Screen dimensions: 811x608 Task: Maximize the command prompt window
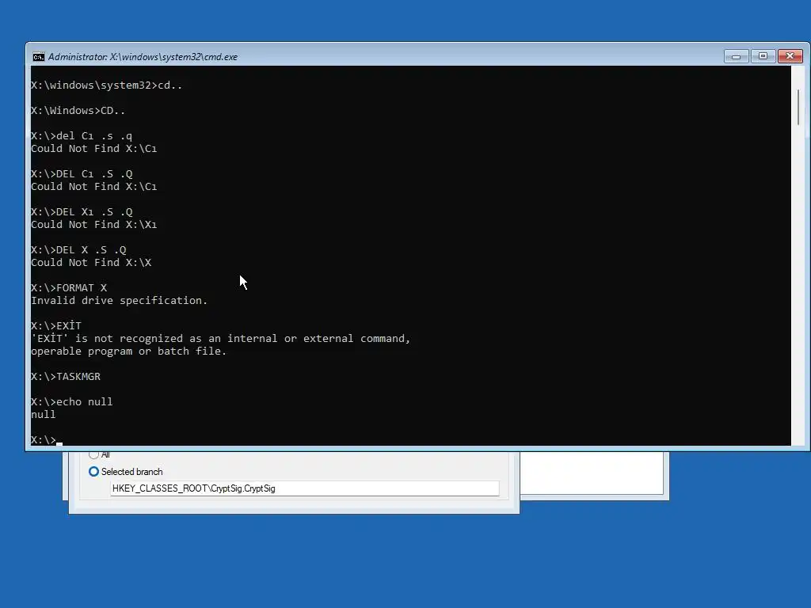coord(763,56)
